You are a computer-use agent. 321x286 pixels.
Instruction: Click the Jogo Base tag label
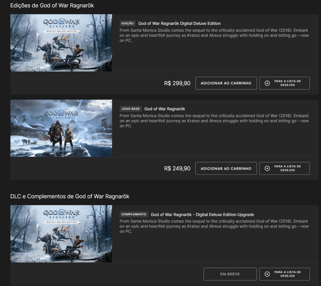tap(131, 109)
